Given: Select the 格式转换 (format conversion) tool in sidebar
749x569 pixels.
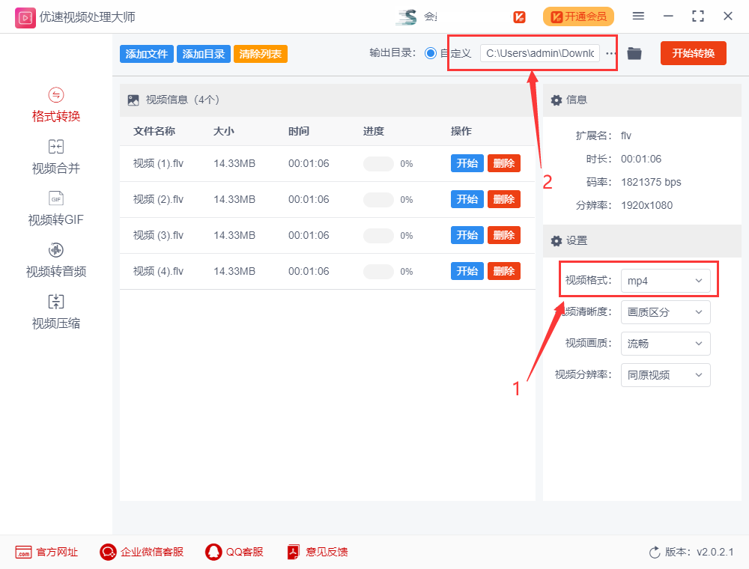Looking at the screenshot, I should [x=55, y=105].
